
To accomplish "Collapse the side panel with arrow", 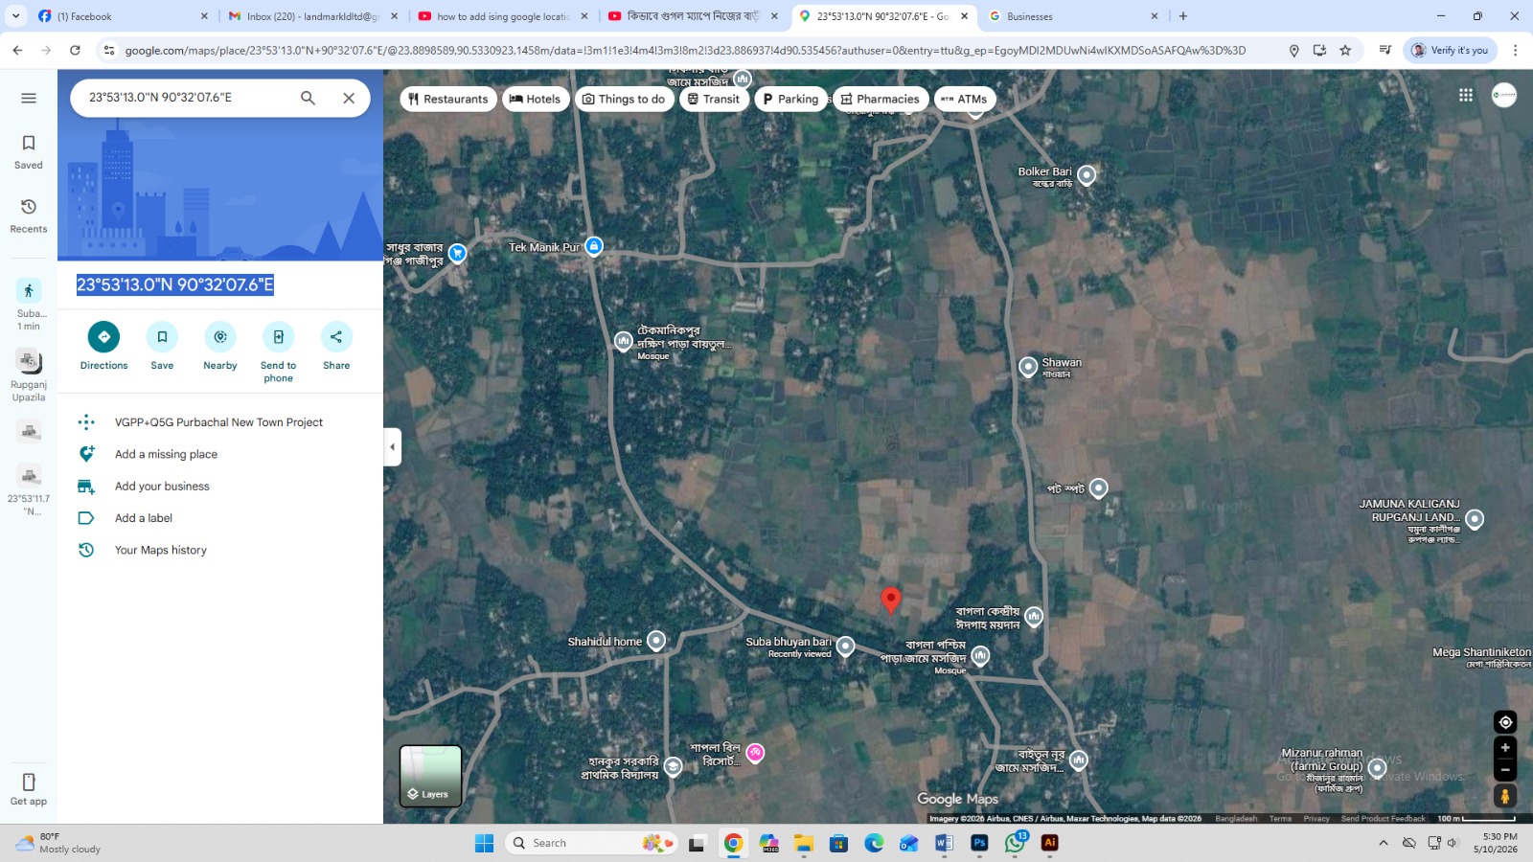I will (x=392, y=446).
